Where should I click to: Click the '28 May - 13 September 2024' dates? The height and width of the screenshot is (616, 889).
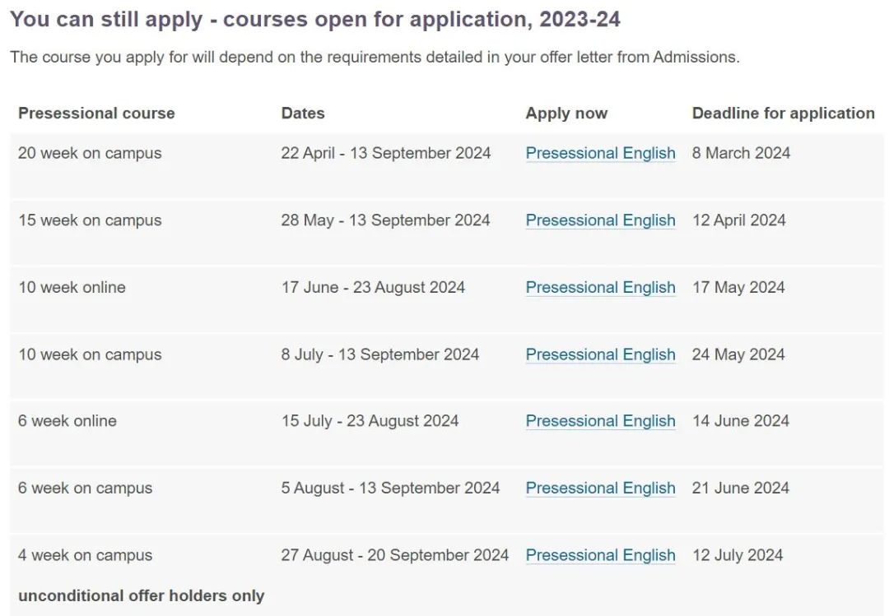point(385,220)
